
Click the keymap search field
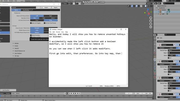click(x=46, y=10)
